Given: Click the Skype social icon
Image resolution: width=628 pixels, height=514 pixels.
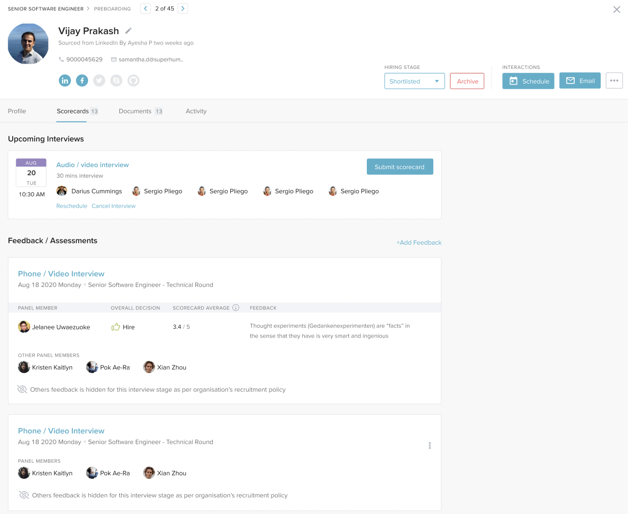Looking at the screenshot, I should click(x=116, y=81).
